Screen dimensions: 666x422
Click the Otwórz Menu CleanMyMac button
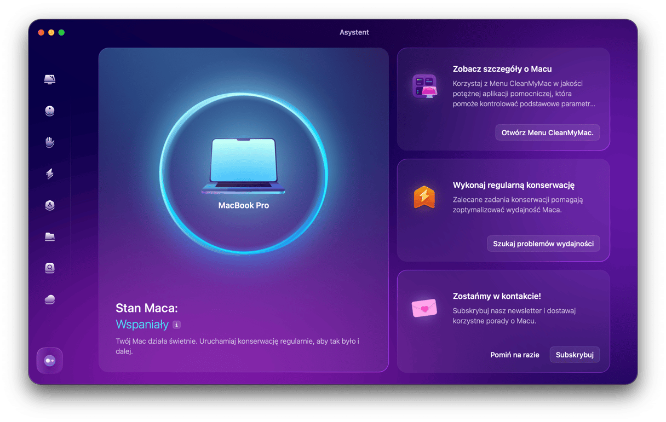(x=547, y=132)
